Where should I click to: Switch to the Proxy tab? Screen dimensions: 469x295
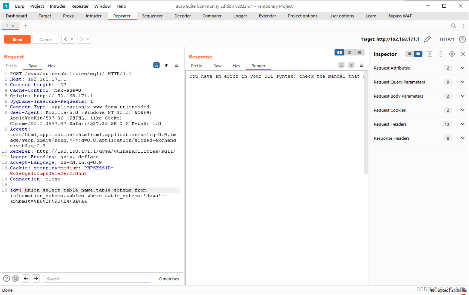click(x=68, y=16)
